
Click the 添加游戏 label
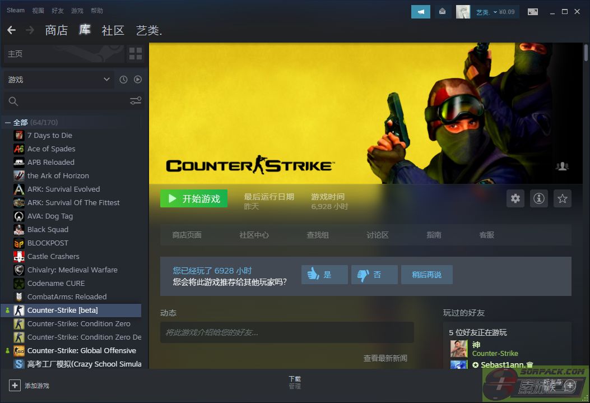pos(37,386)
